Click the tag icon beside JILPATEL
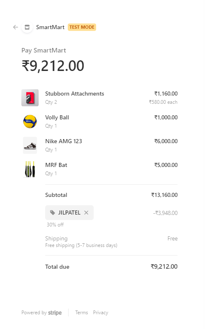This screenshot has width=205, height=329. [53, 212]
